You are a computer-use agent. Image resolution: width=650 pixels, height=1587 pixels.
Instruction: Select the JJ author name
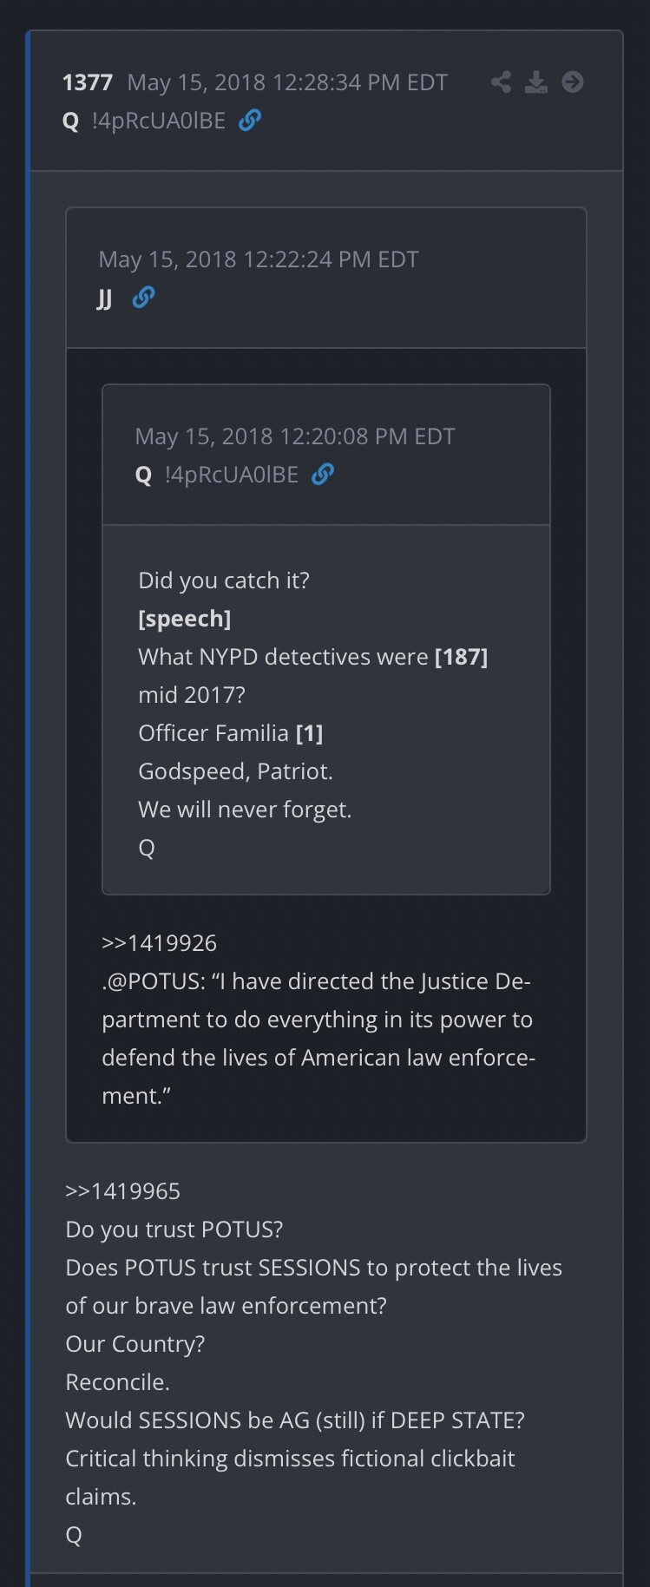(x=104, y=298)
